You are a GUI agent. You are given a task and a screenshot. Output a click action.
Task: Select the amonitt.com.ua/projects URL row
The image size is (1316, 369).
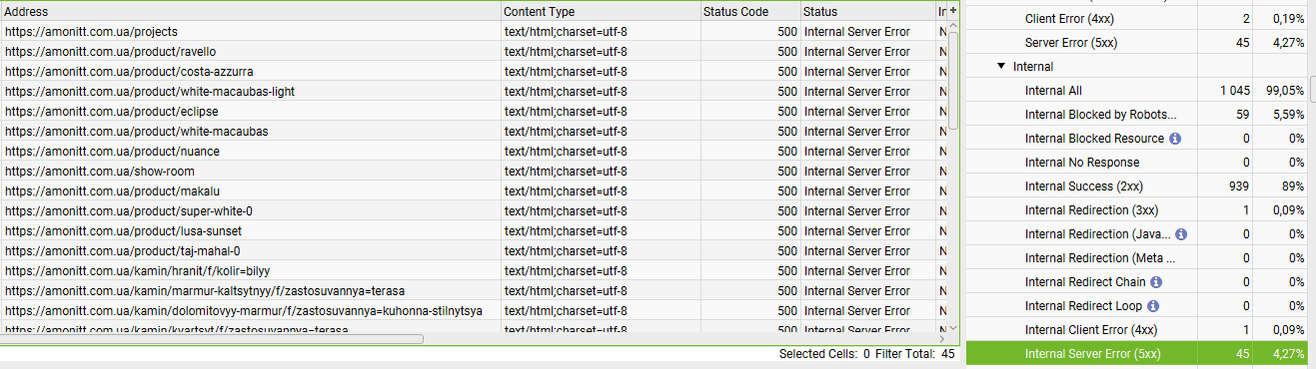(473, 32)
